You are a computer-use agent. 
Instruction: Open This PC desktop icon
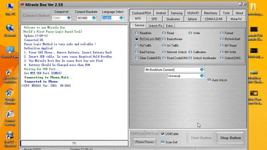(x=10, y=9)
